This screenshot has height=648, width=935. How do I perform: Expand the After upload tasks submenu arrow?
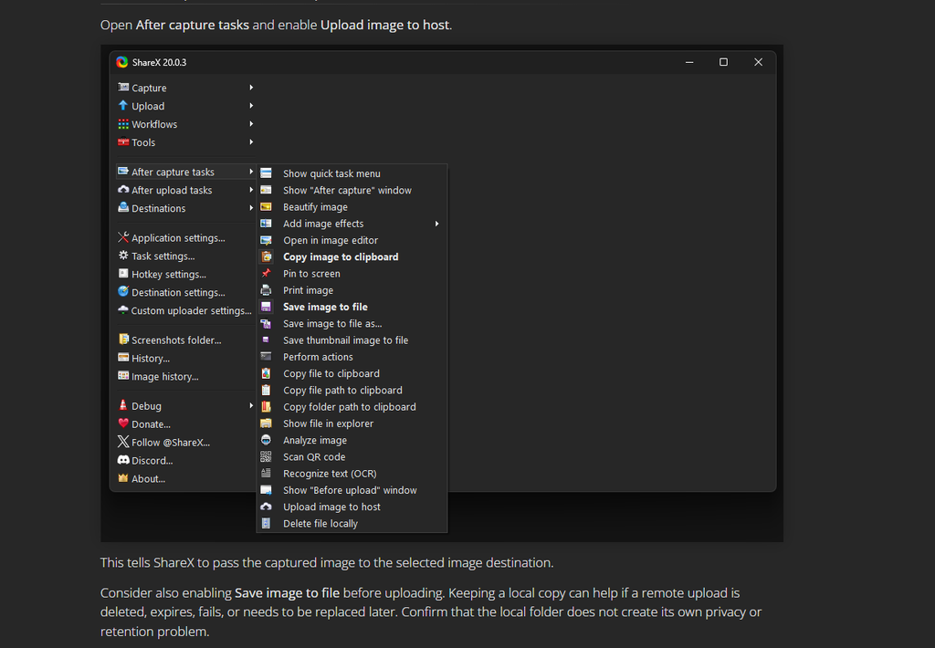click(251, 190)
